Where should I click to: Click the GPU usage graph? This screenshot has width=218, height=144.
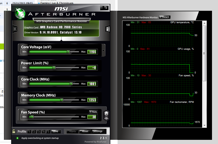click(162, 62)
